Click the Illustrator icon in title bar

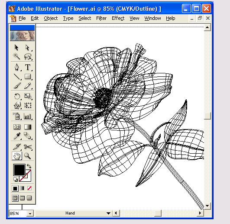pyautogui.click(x=12, y=9)
